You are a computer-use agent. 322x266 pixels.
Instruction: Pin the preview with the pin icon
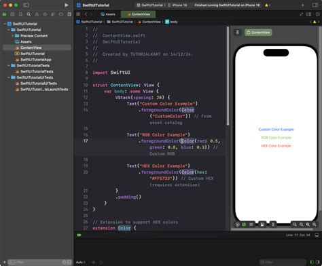pyautogui.click(x=237, y=33)
